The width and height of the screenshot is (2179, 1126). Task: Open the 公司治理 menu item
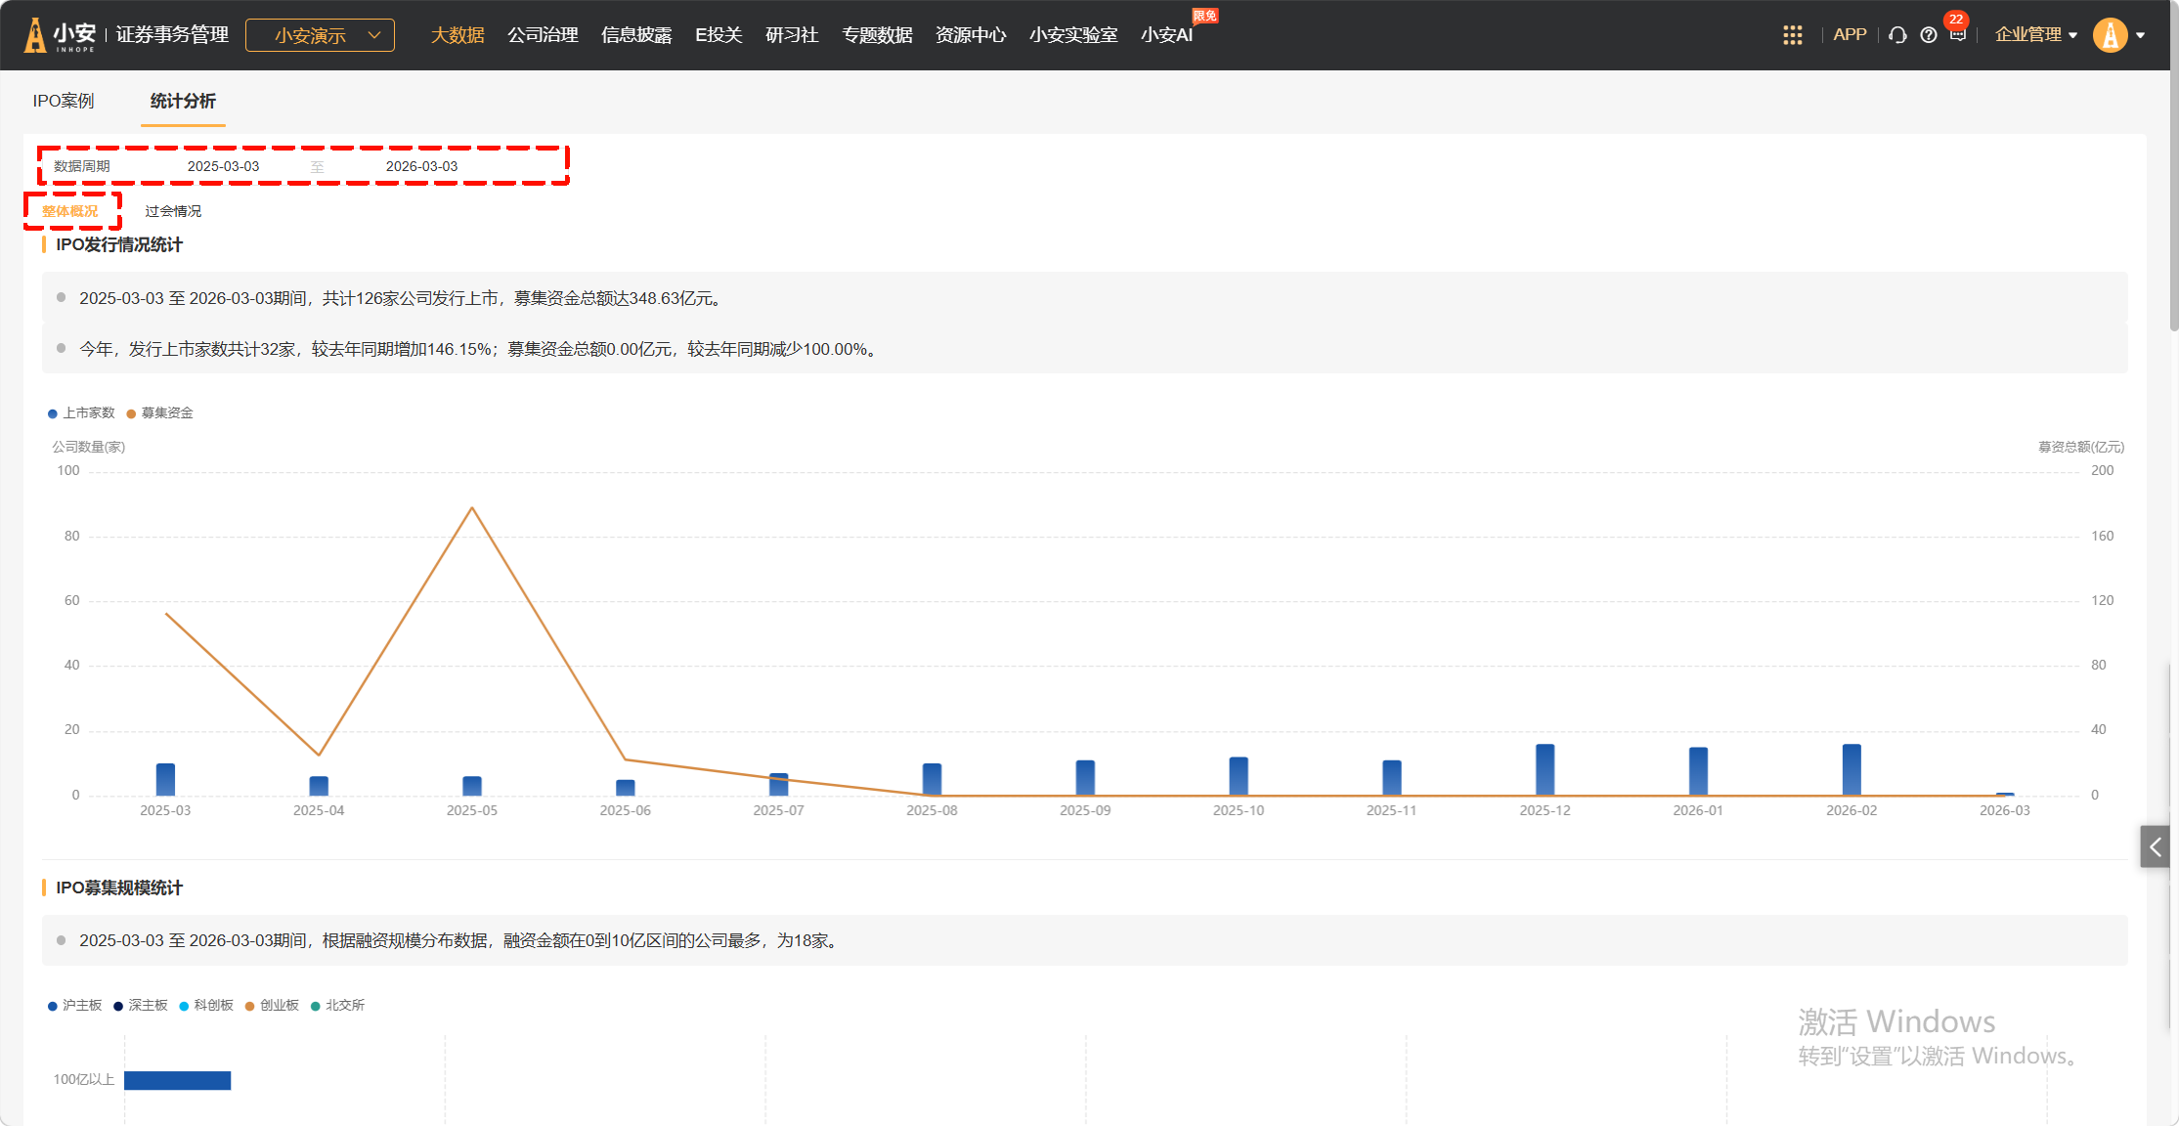543,35
